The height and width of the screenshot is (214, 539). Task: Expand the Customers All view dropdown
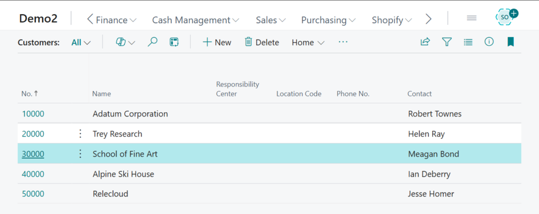pos(81,43)
